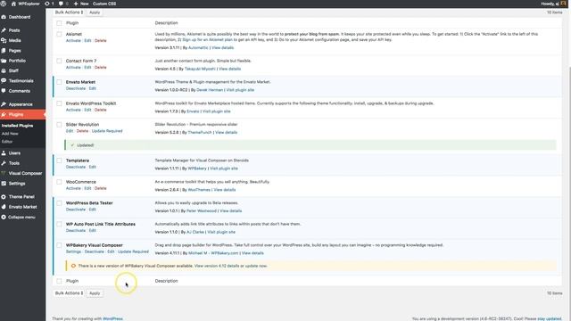
Task: Check the Slider Revolution checkbox
Action: pos(59,125)
